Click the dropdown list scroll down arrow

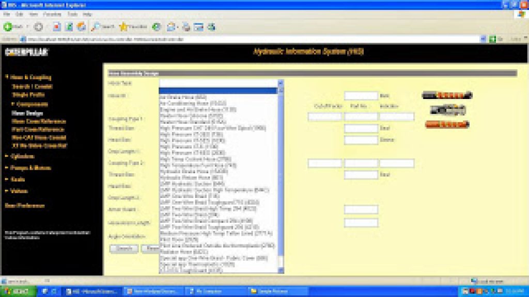(x=281, y=270)
